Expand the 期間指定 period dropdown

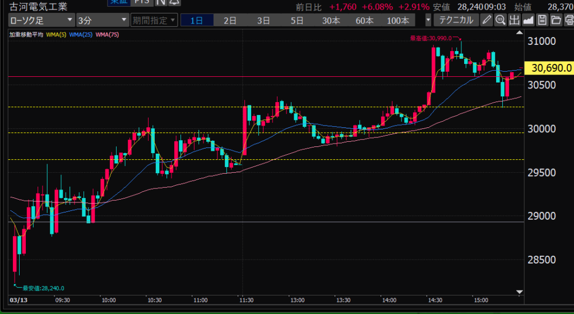[x=154, y=21]
